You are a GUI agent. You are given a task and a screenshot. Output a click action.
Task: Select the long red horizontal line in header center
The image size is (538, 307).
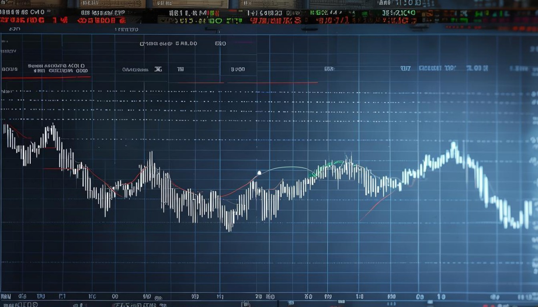tap(272, 83)
